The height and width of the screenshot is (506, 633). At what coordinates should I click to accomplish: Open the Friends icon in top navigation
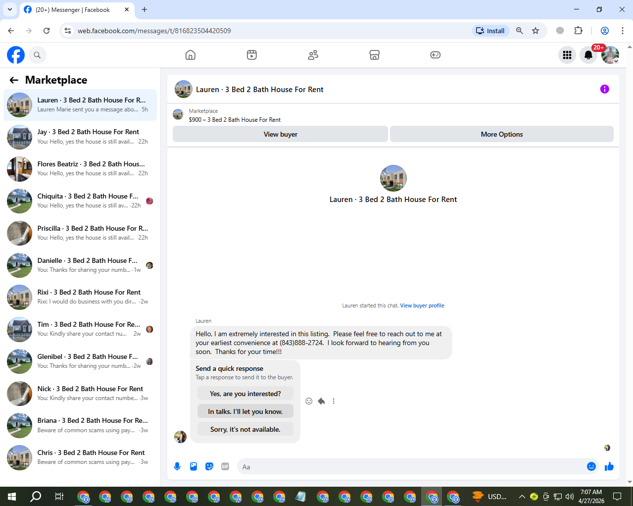click(x=313, y=55)
